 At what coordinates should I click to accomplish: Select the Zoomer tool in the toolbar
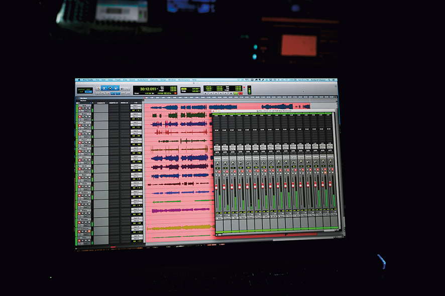(98, 88)
